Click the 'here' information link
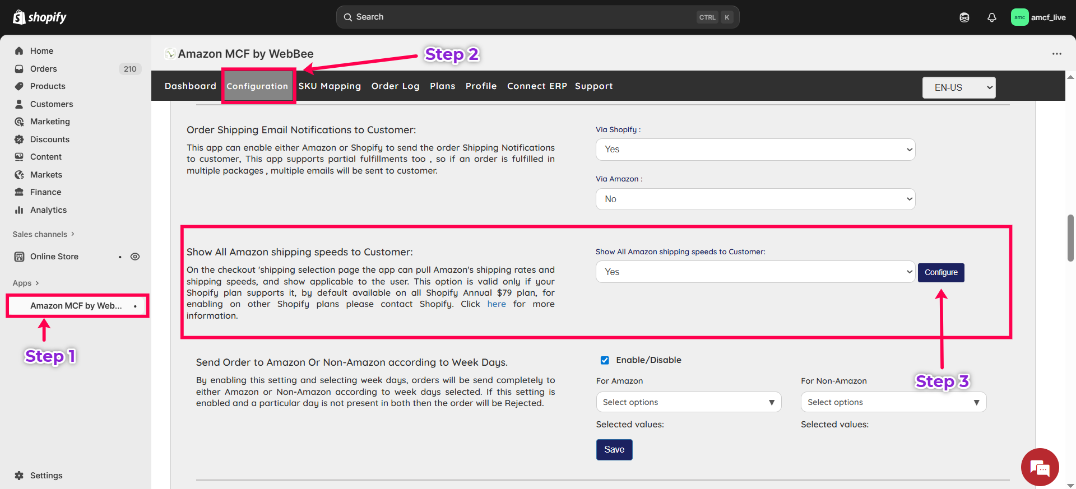The height and width of the screenshot is (489, 1076). pyautogui.click(x=496, y=304)
